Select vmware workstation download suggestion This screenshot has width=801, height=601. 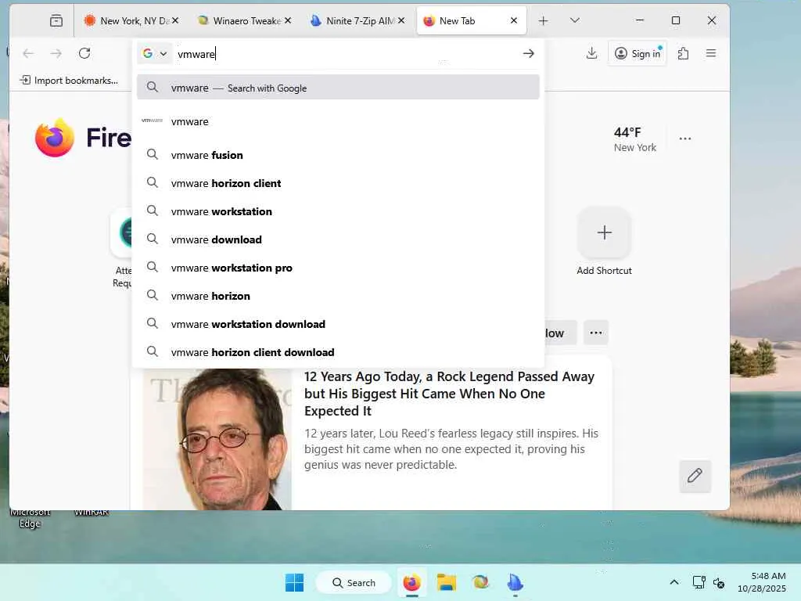pyautogui.click(x=338, y=323)
